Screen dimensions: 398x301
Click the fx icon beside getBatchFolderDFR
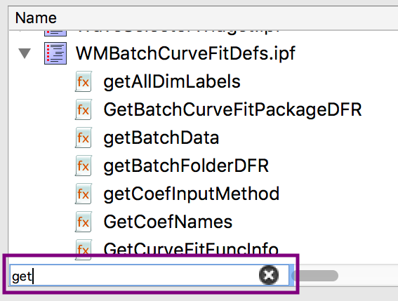[84, 166]
